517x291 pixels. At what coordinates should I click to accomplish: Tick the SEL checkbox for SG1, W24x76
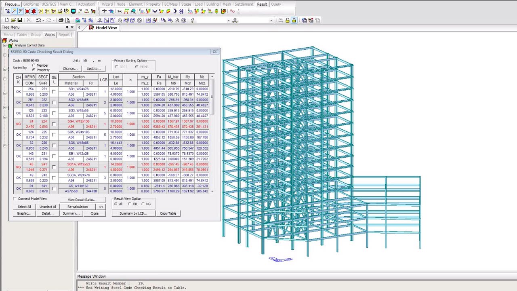click(x=54, y=92)
